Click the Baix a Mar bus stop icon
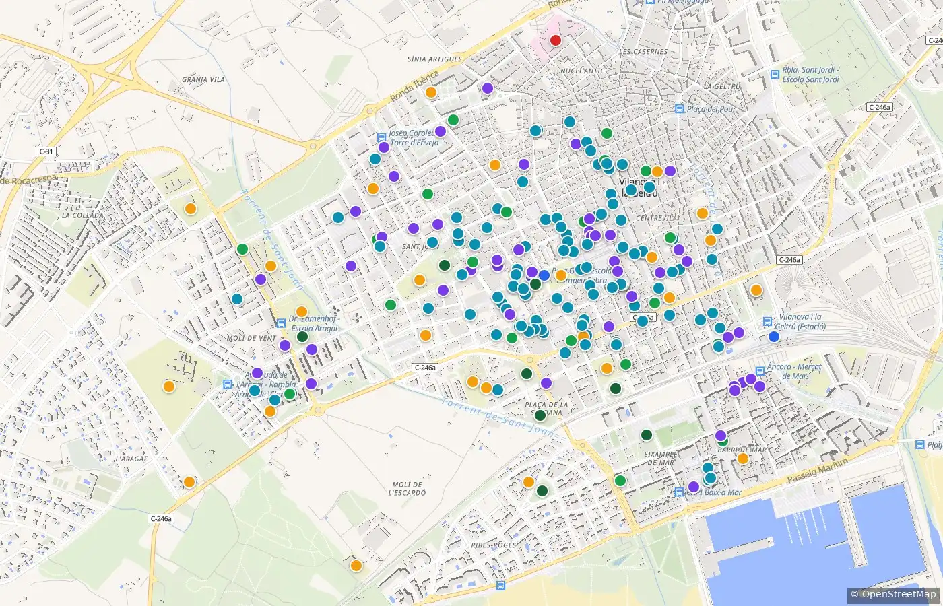 click(679, 492)
